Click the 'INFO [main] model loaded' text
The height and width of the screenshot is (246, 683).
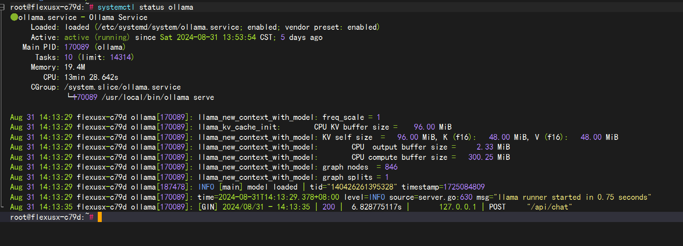(x=248, y=187)
